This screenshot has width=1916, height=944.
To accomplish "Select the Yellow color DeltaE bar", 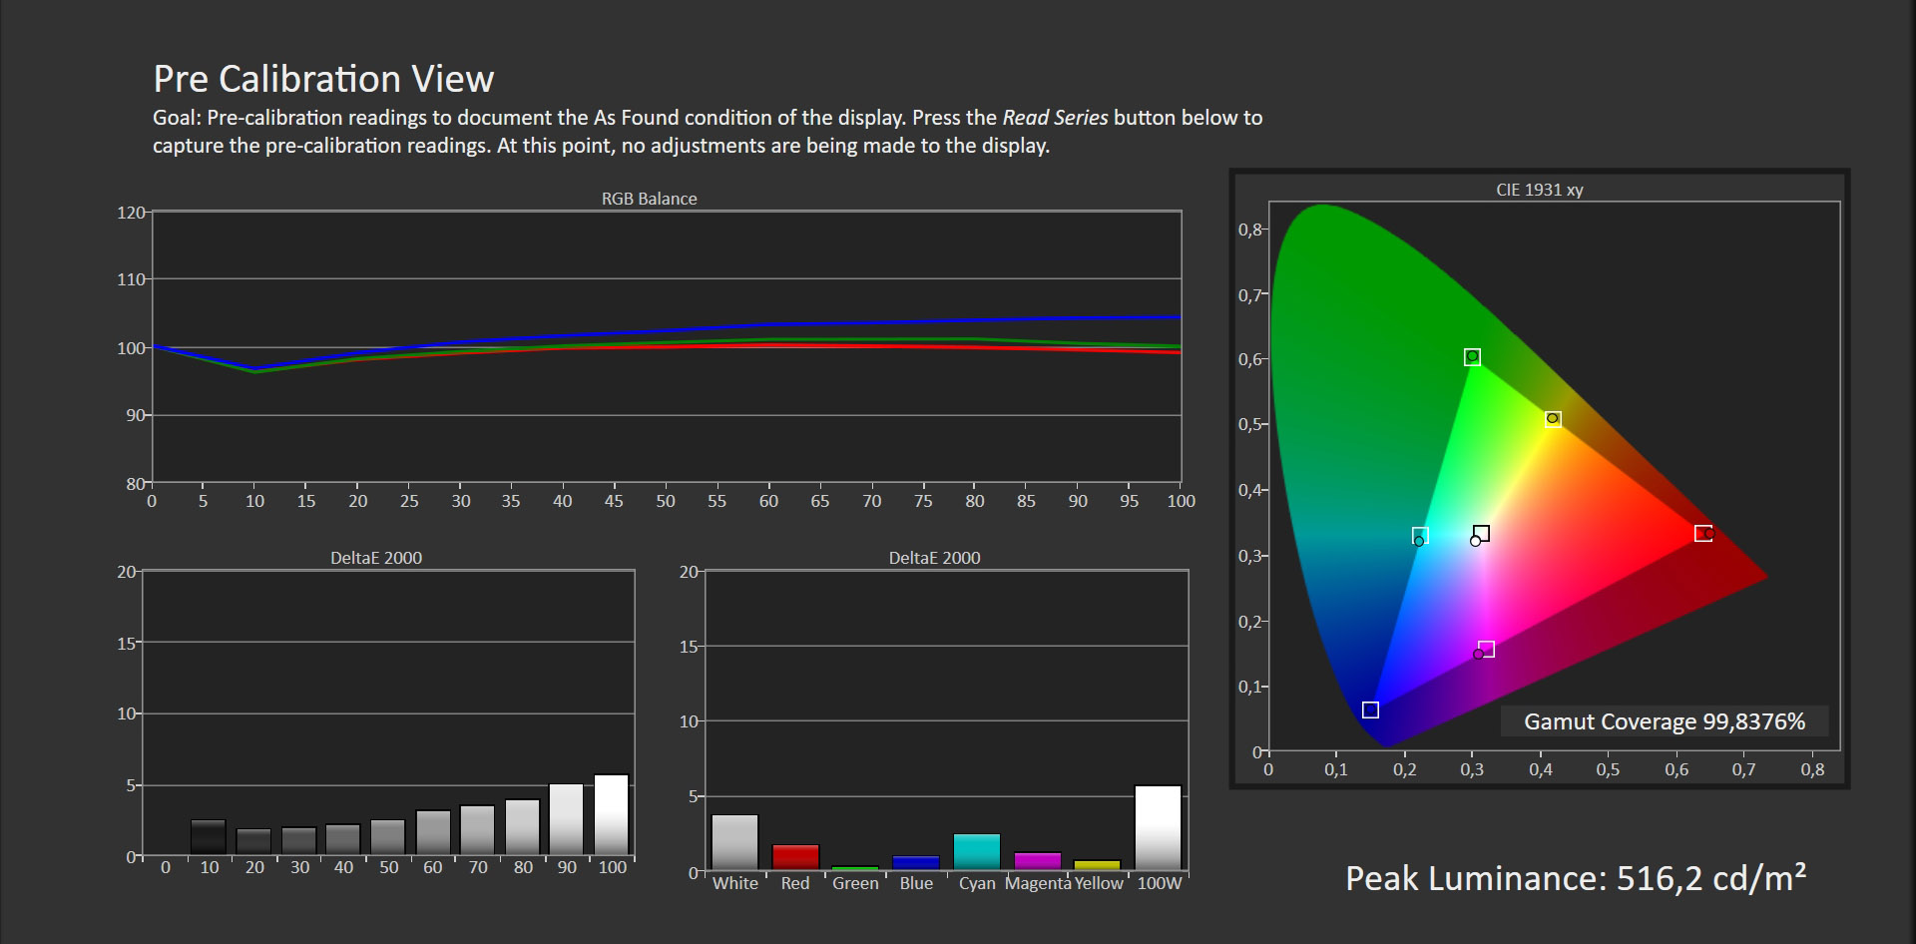I will [1098, 866].
